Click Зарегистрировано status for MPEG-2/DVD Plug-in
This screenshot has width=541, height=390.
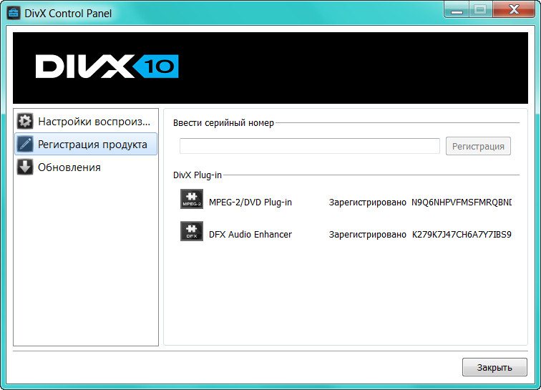coord(367,203)
